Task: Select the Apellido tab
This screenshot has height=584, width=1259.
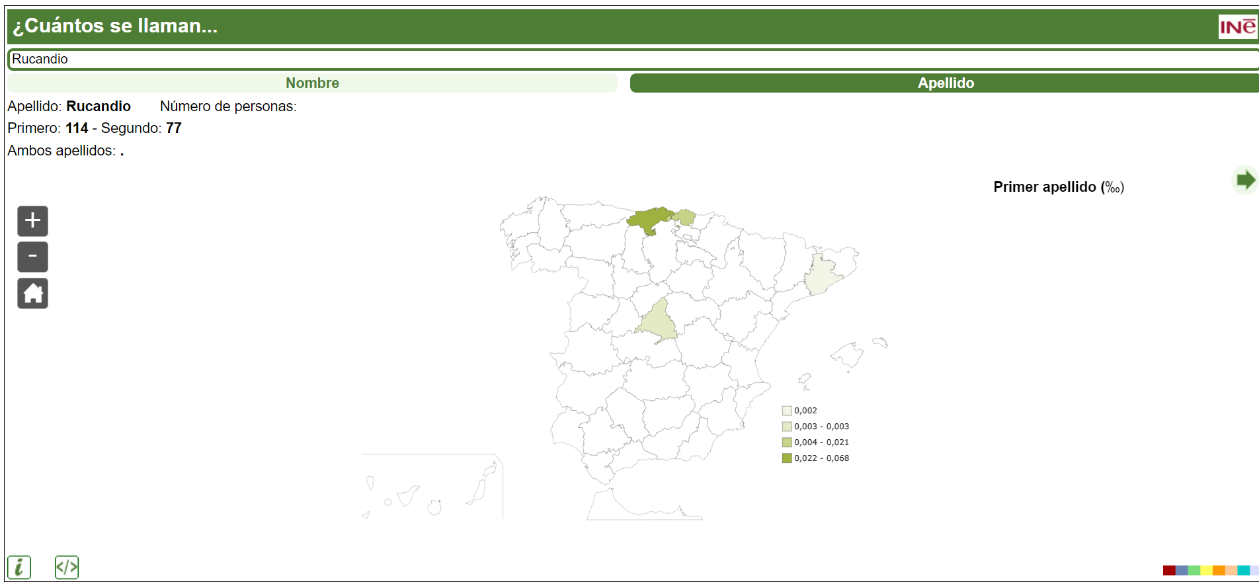Action: coord(945,83)
